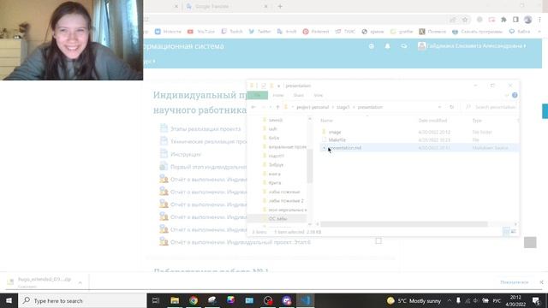The height and width of the screenshot is (308, 548).
Task: Open the File tab in Explorer ribbon
Action: [x=257, y=95]
